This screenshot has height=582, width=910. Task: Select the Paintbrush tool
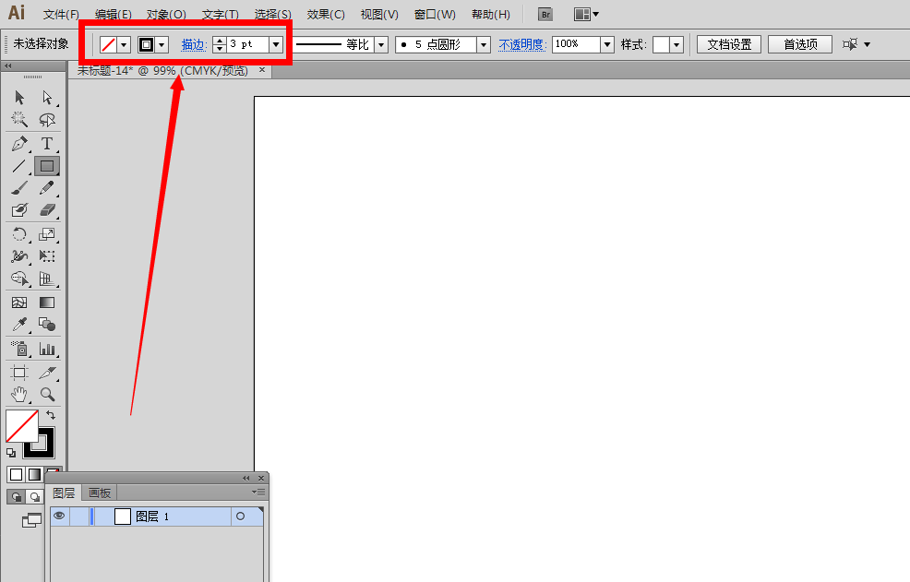pyautogui.click(x=19, y=188)
